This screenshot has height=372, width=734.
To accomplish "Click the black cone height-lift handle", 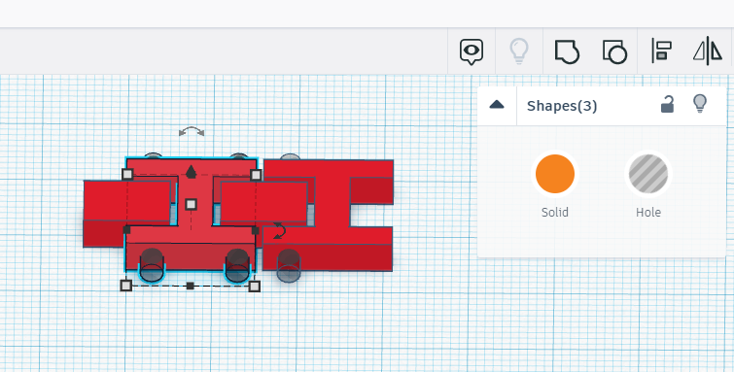I will pos(191,172).
